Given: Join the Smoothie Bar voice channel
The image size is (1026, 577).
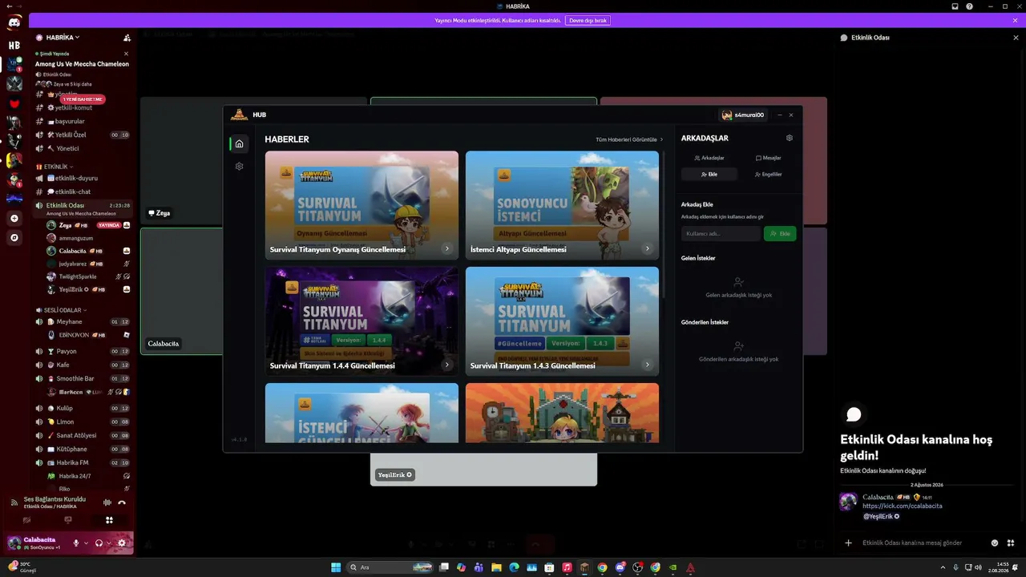Looking at the screenshot, I should point(83,378).
